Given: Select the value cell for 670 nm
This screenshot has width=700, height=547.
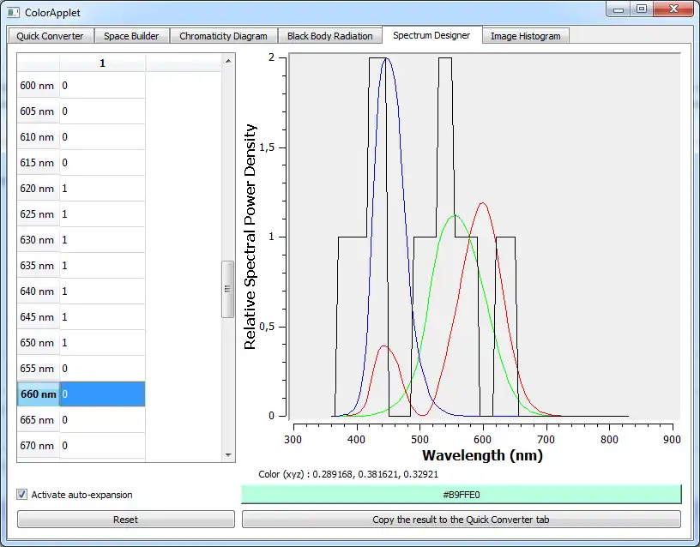Looking at the screenshot, I should (x=103, y=446).
